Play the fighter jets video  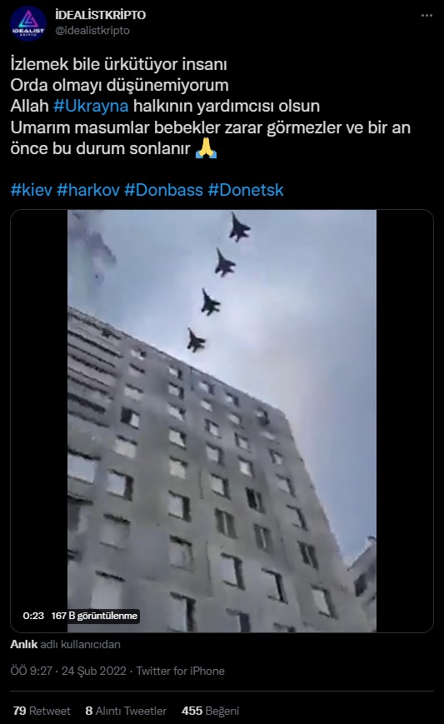tap(222, 421)
